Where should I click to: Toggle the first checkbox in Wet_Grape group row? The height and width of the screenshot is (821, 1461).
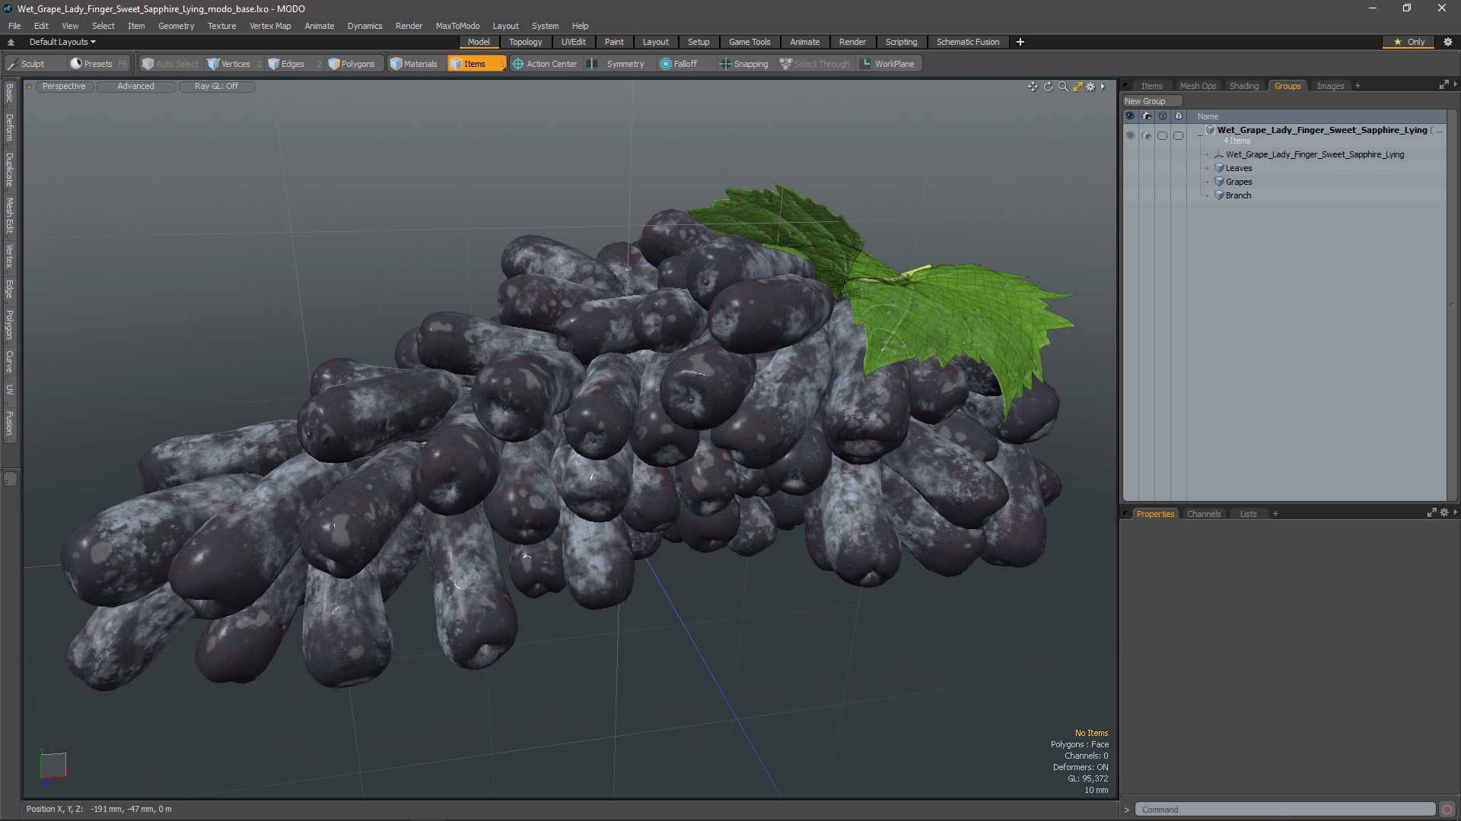click(1162, 135)
